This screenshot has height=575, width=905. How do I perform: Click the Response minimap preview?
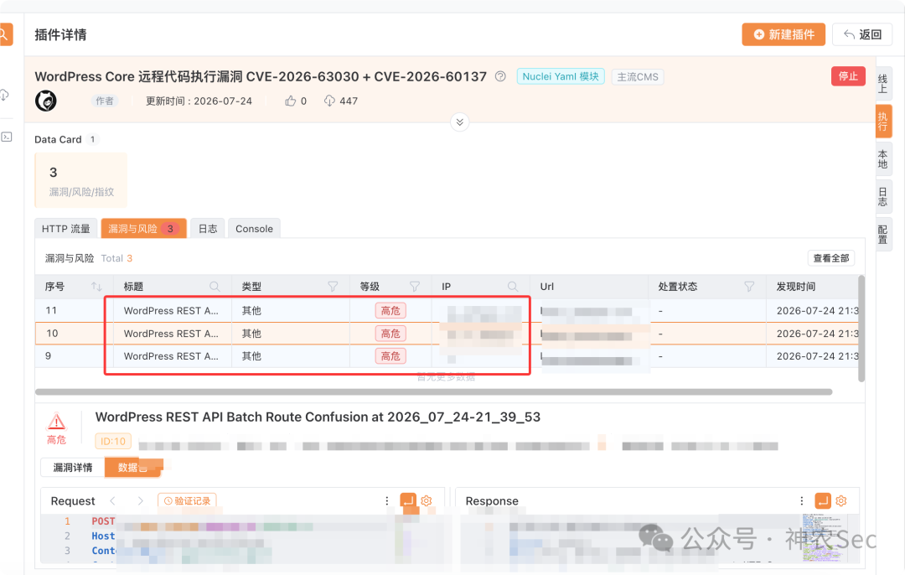825,538
